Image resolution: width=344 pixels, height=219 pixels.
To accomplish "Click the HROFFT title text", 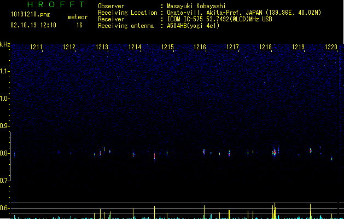I will coord(56,4).
